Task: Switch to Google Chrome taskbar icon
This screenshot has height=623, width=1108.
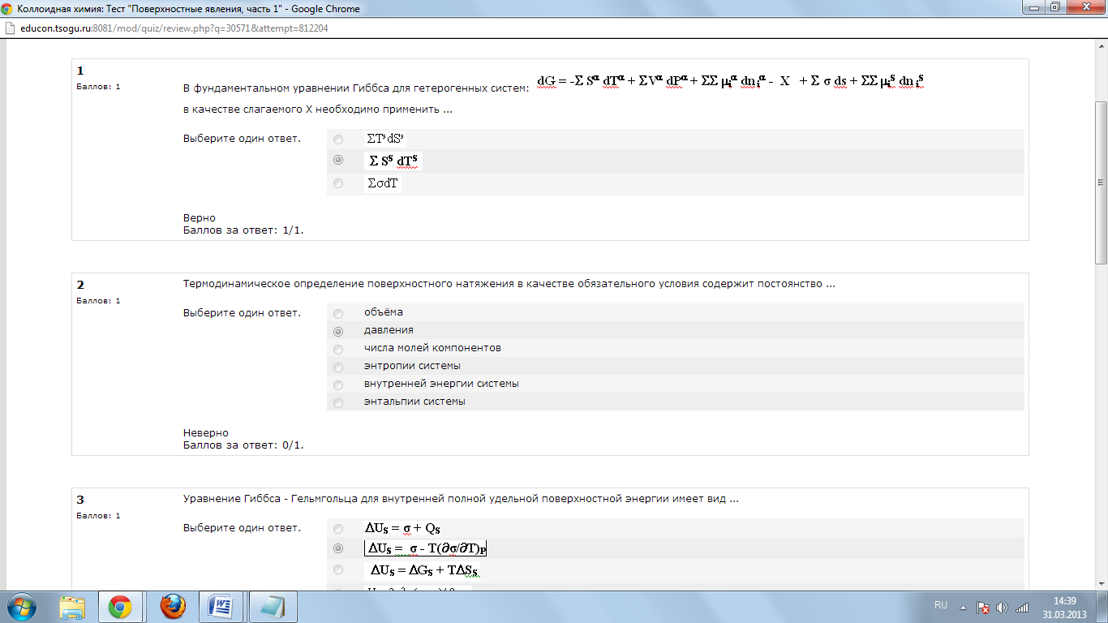Action: click(x=120, y=606)
